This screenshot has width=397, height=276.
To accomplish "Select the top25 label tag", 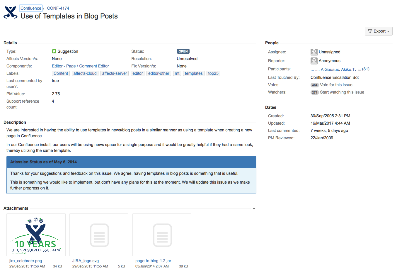I will (213, 73).
